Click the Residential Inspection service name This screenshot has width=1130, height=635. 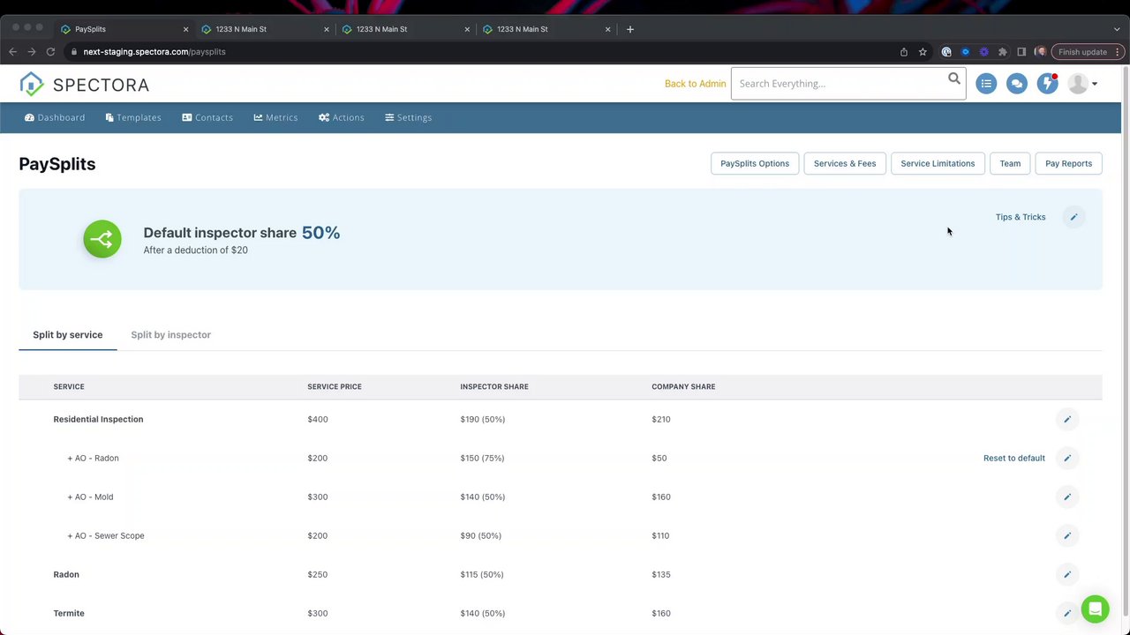point(98,420)
